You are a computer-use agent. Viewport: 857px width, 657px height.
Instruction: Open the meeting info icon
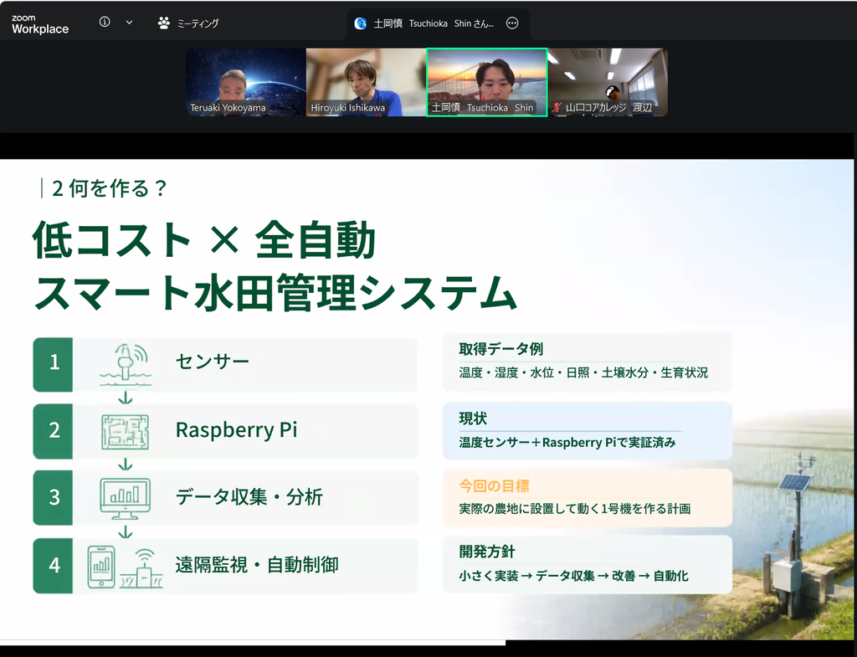click(x=105, y=22)
